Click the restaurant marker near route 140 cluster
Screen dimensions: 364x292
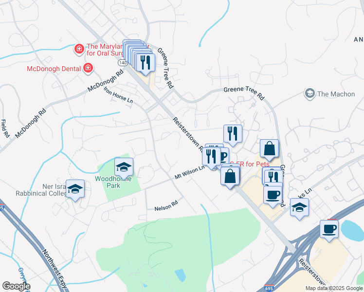coord(146,63)
